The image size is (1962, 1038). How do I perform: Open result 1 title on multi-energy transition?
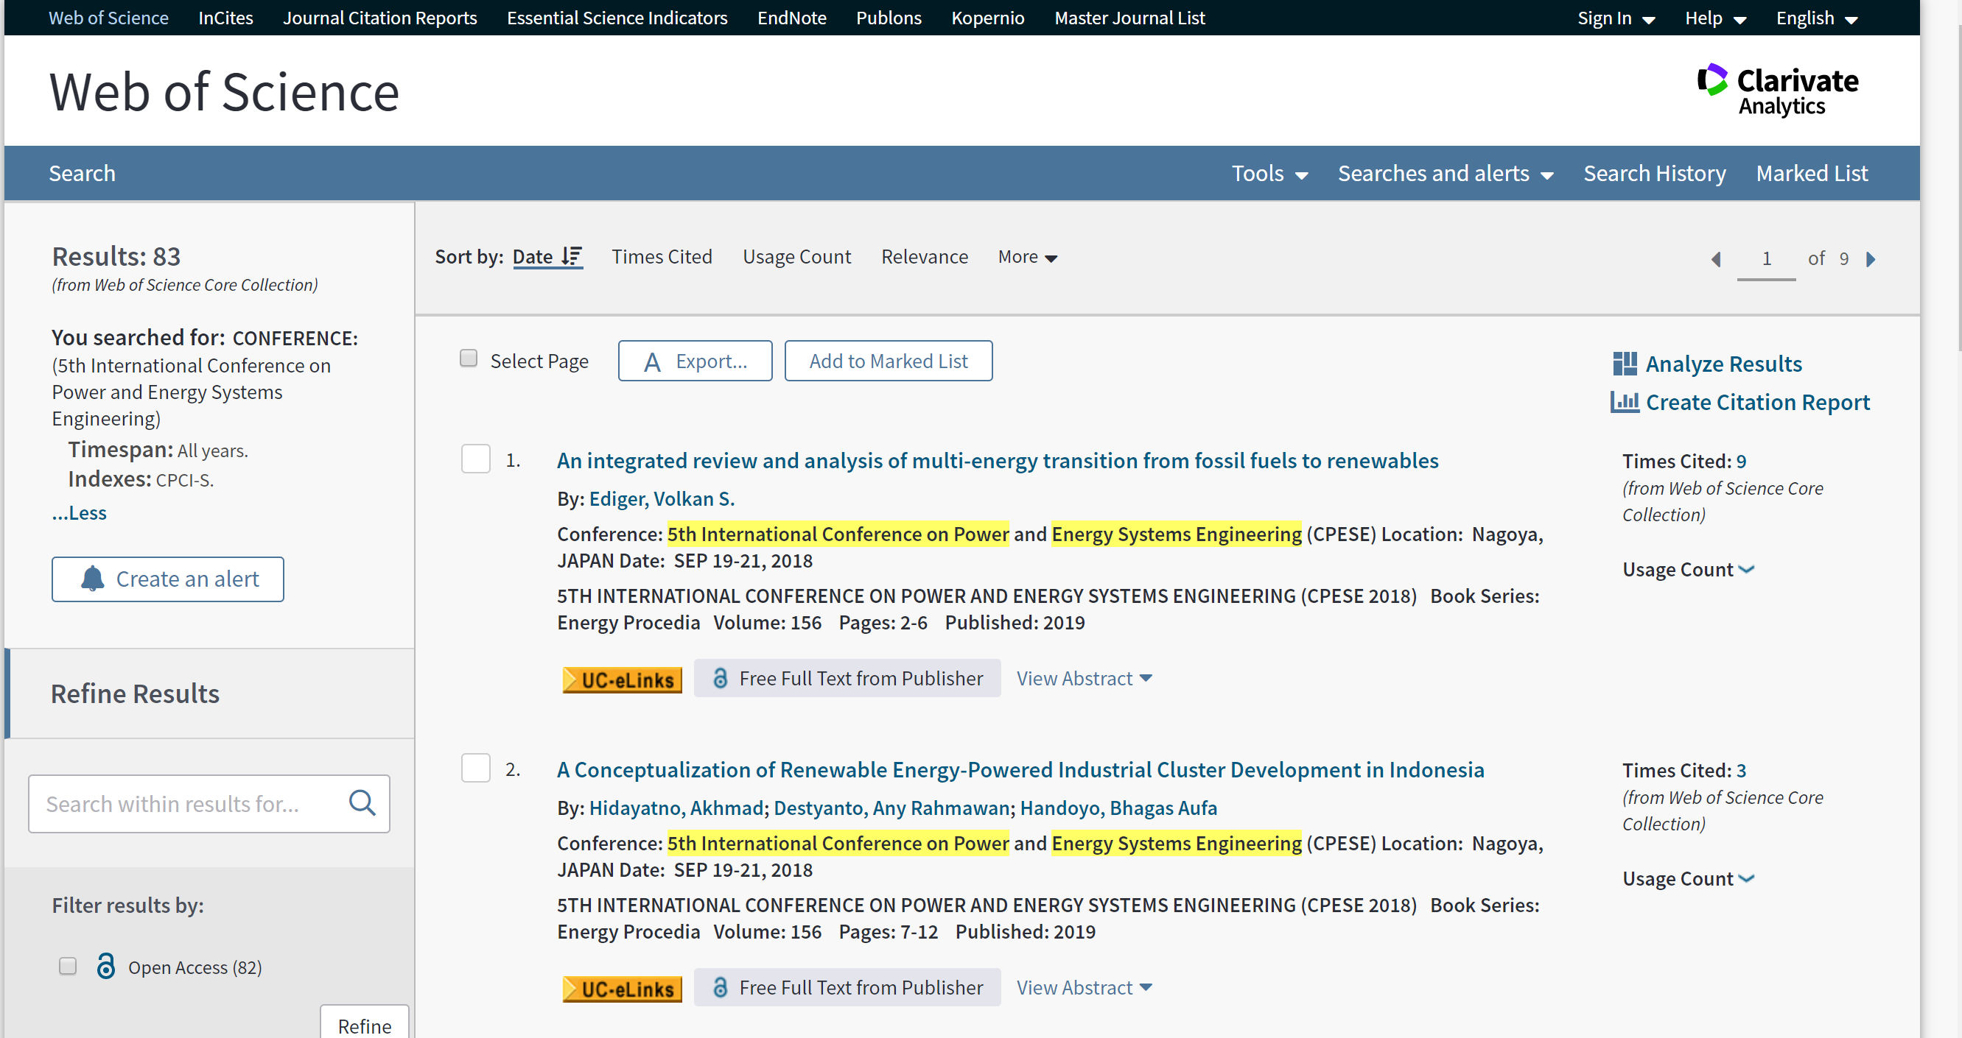point(997,460)
